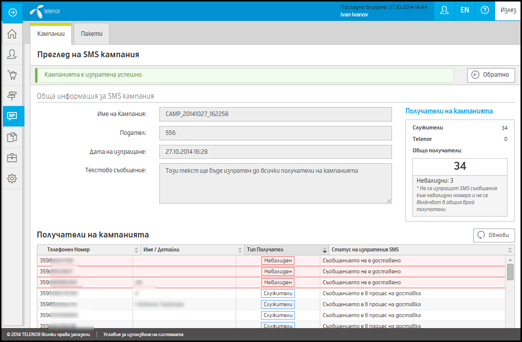Viewport: 522px width, 342px height.
Task: Click the Telenor row in the recipients summary
Action: 460,139
